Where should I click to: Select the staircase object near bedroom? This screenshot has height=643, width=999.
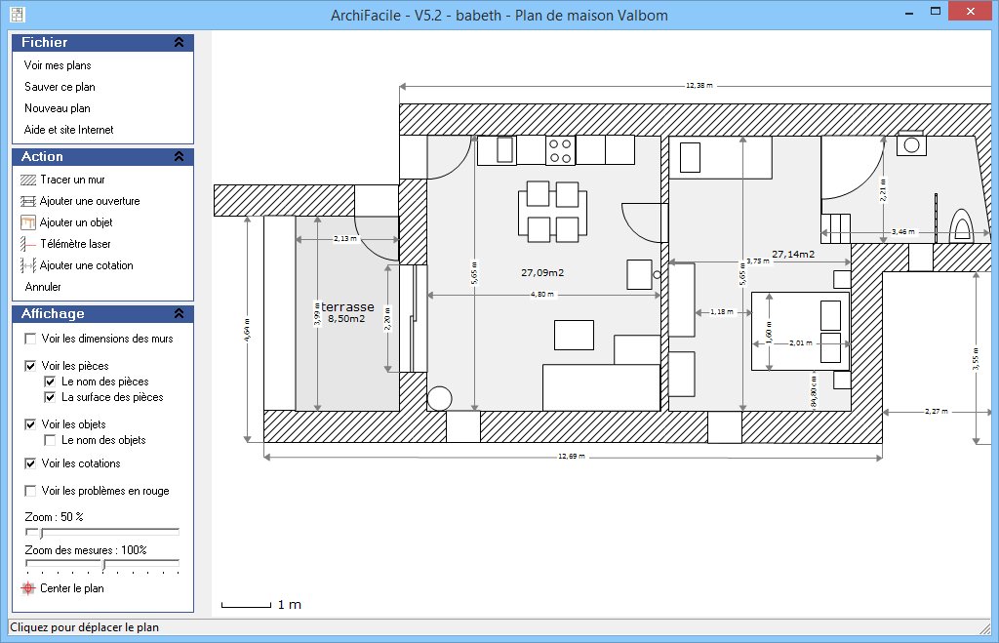coord(836,228)
